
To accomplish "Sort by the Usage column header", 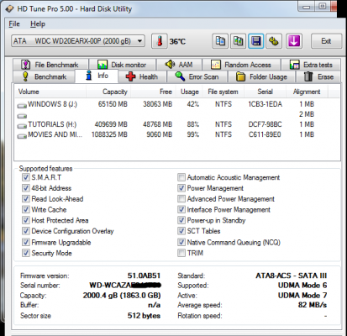I will [x=190, y=92].
